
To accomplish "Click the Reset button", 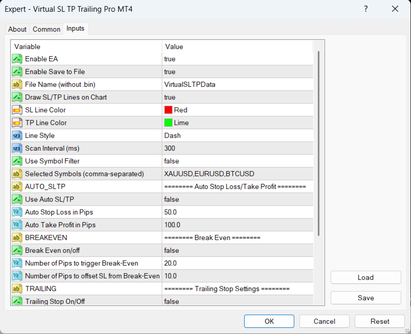I will coord(380,321).
